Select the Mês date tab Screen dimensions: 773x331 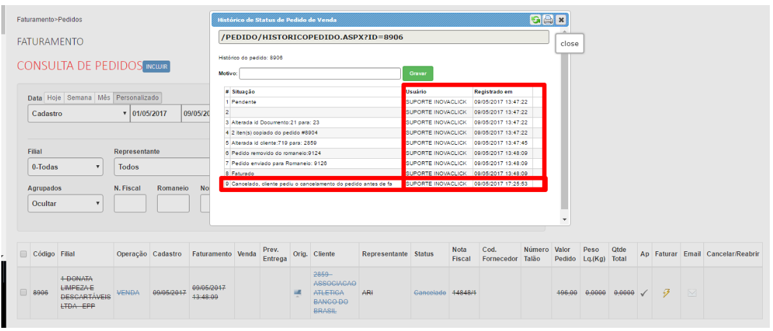pyautogui.click(x=103, y=98)
